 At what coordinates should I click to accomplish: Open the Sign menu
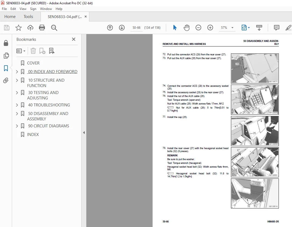click(x=33, y=9)
